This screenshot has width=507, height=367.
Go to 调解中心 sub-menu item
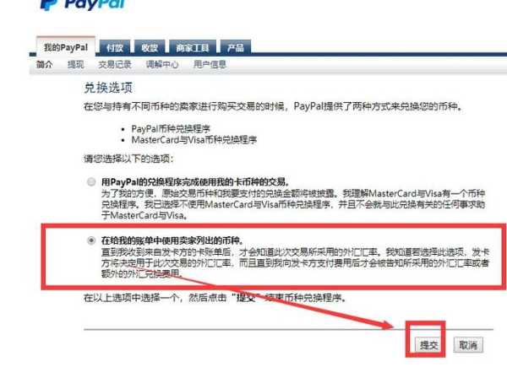(162, 64)
